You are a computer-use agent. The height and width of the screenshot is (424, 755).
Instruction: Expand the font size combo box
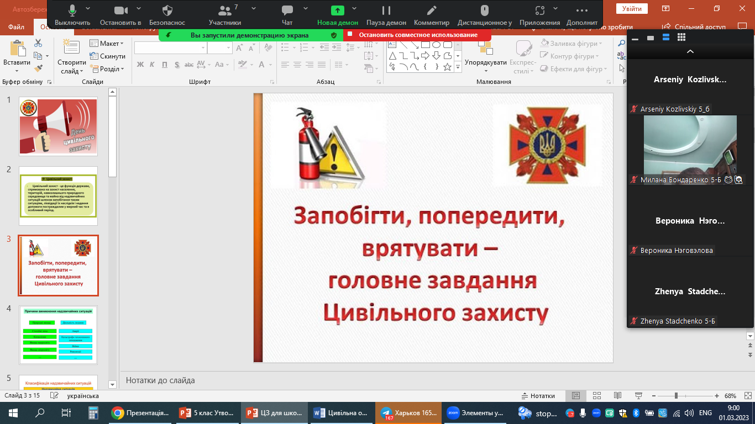[228, 48]
